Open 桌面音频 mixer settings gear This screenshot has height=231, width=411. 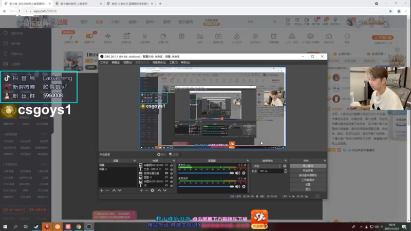[x=244, y=186]
